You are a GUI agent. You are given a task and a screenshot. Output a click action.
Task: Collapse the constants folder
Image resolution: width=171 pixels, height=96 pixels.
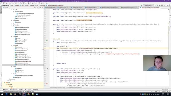(11, 21)
